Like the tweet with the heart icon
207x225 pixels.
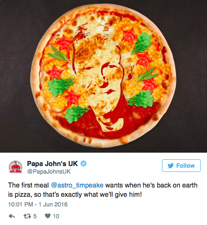pyautogui.click(x=48, y=216)
